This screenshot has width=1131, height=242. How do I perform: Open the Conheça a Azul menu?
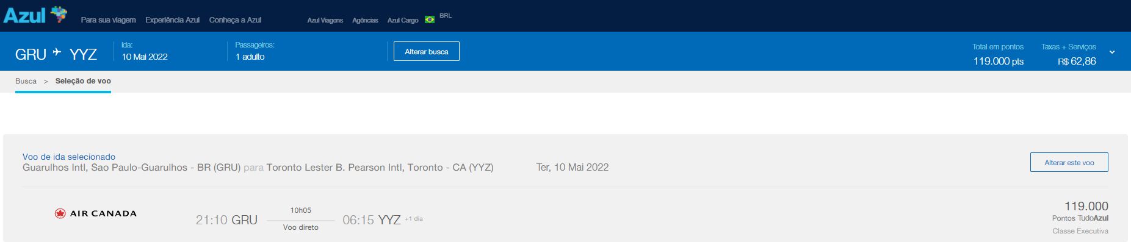(235, 20)
